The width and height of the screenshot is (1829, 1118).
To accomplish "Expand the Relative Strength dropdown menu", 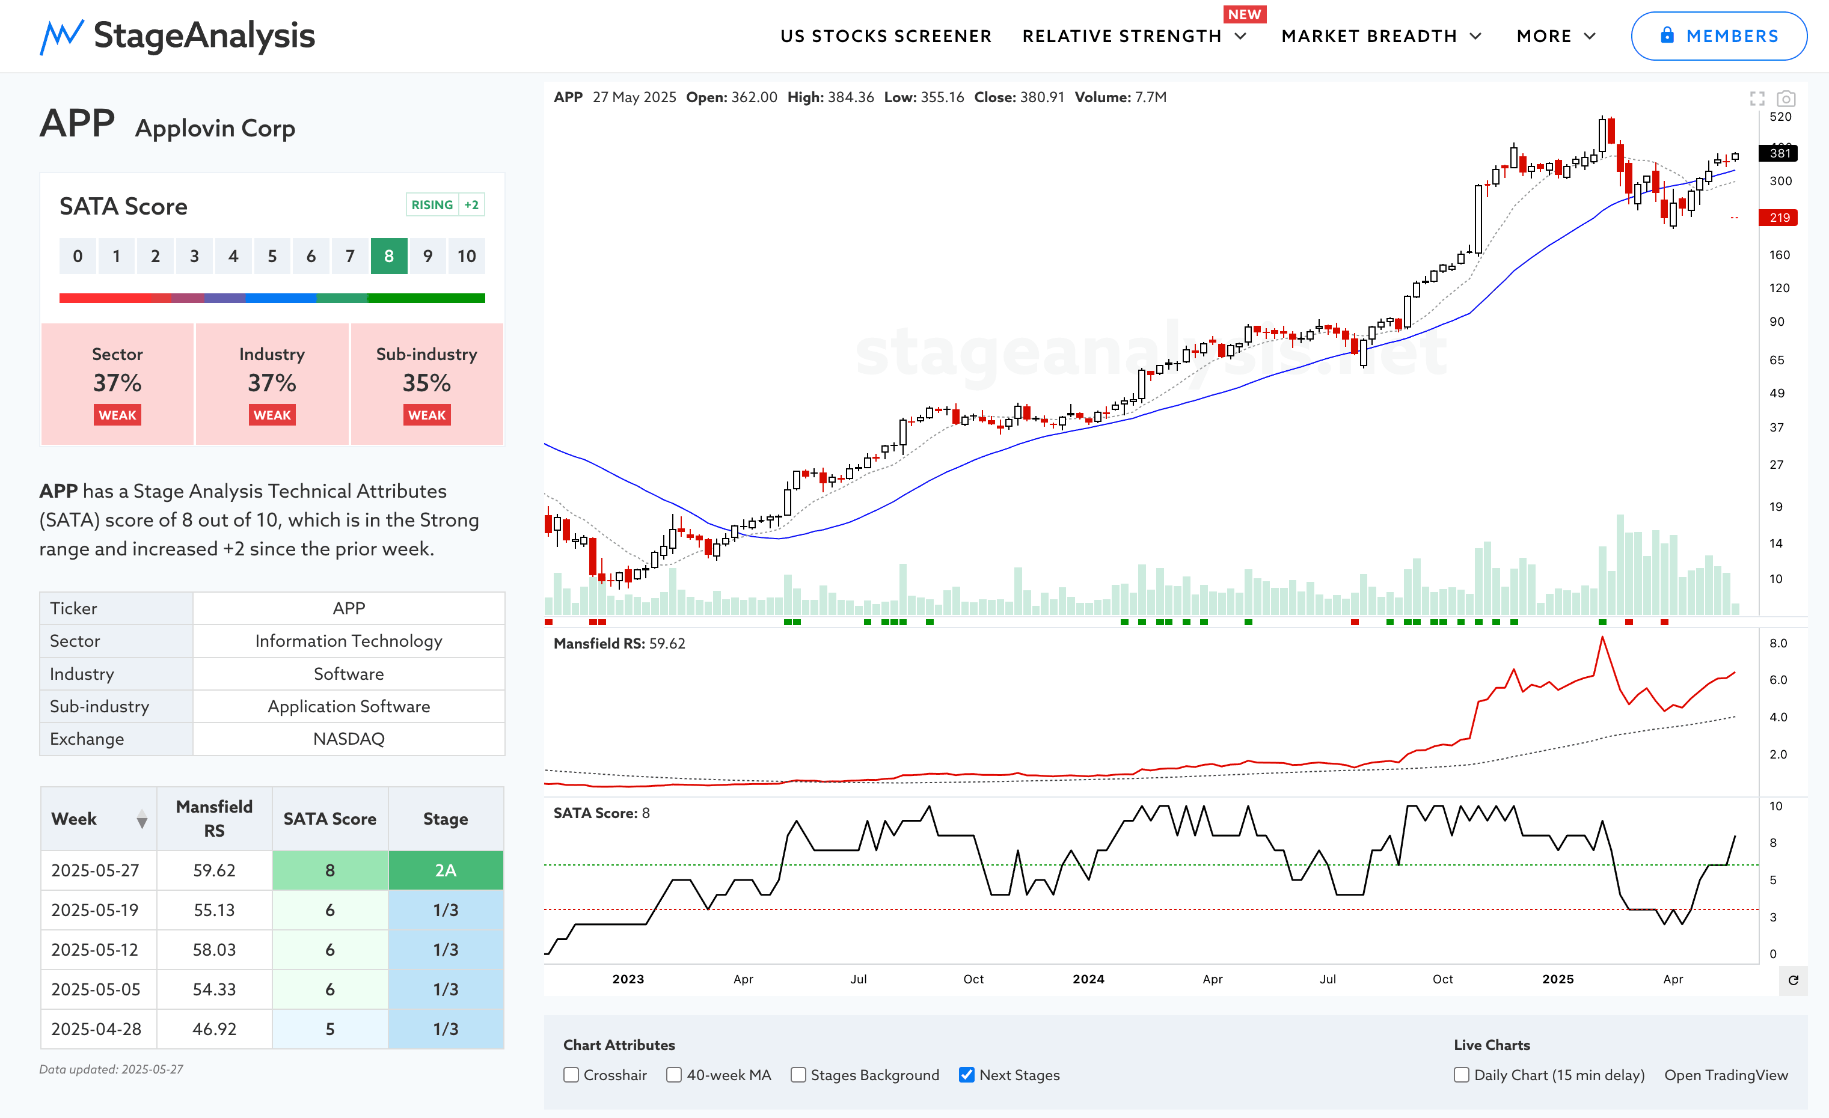I will [x=1134, y=36].
